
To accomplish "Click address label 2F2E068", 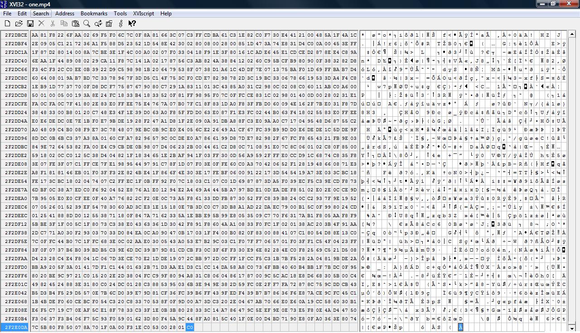I will (16, 301).
